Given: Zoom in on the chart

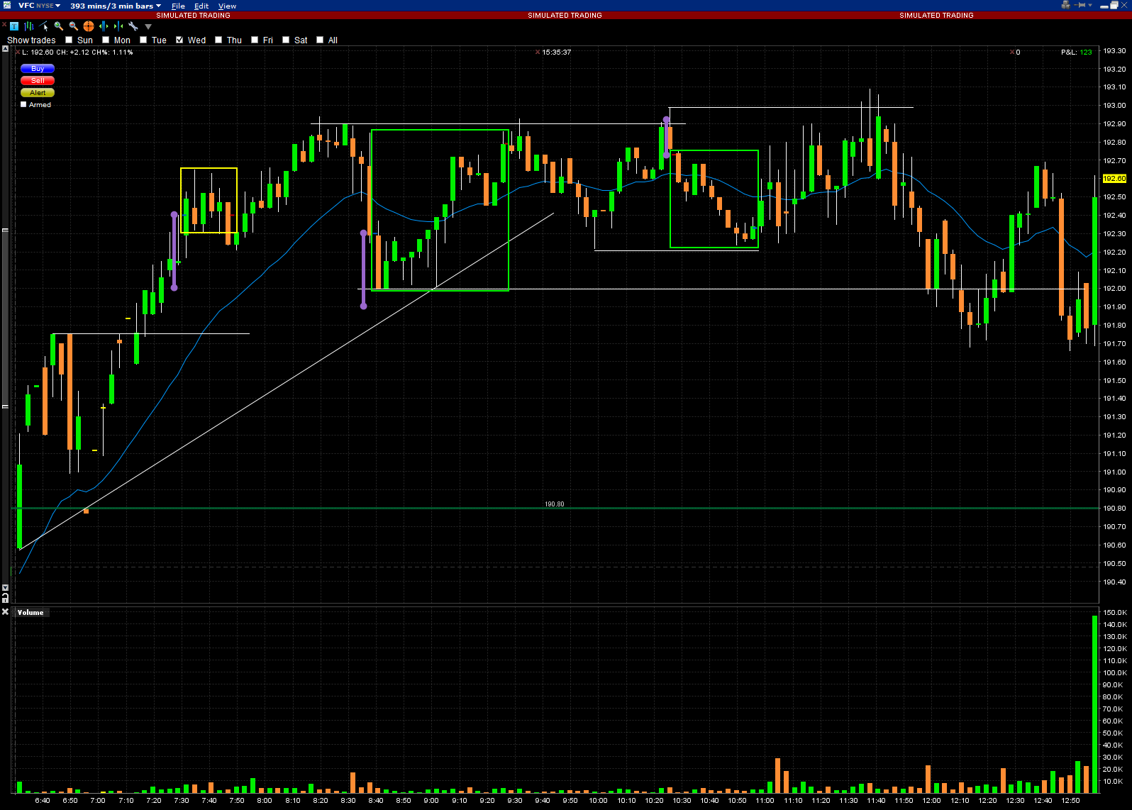Looking at the screenshot, I should (x=59, y=26).
